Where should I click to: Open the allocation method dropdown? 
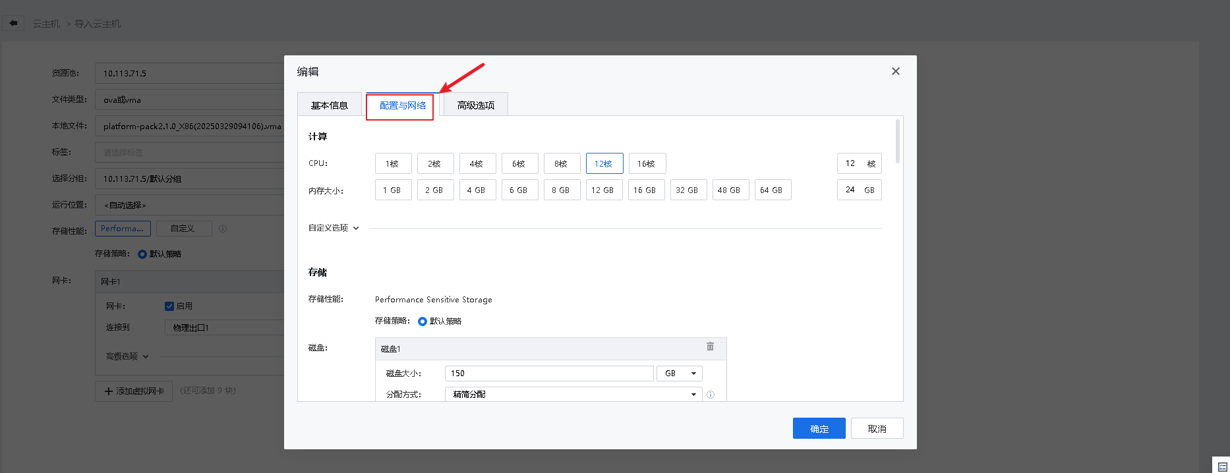[572, 394]
